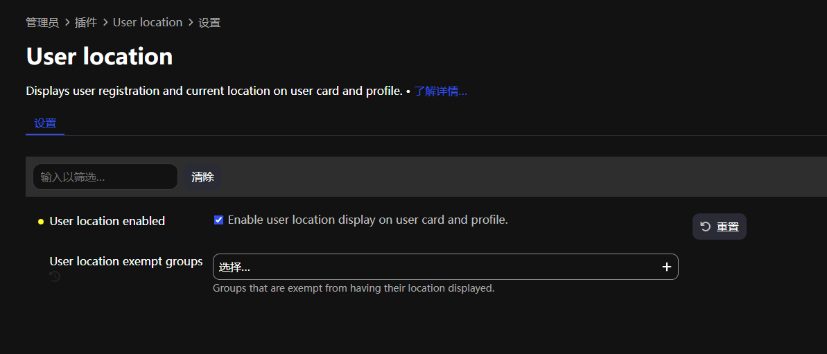Click the 'Groups that are exempt' description text
The image size is (827, 354).
tap(354, 289)
